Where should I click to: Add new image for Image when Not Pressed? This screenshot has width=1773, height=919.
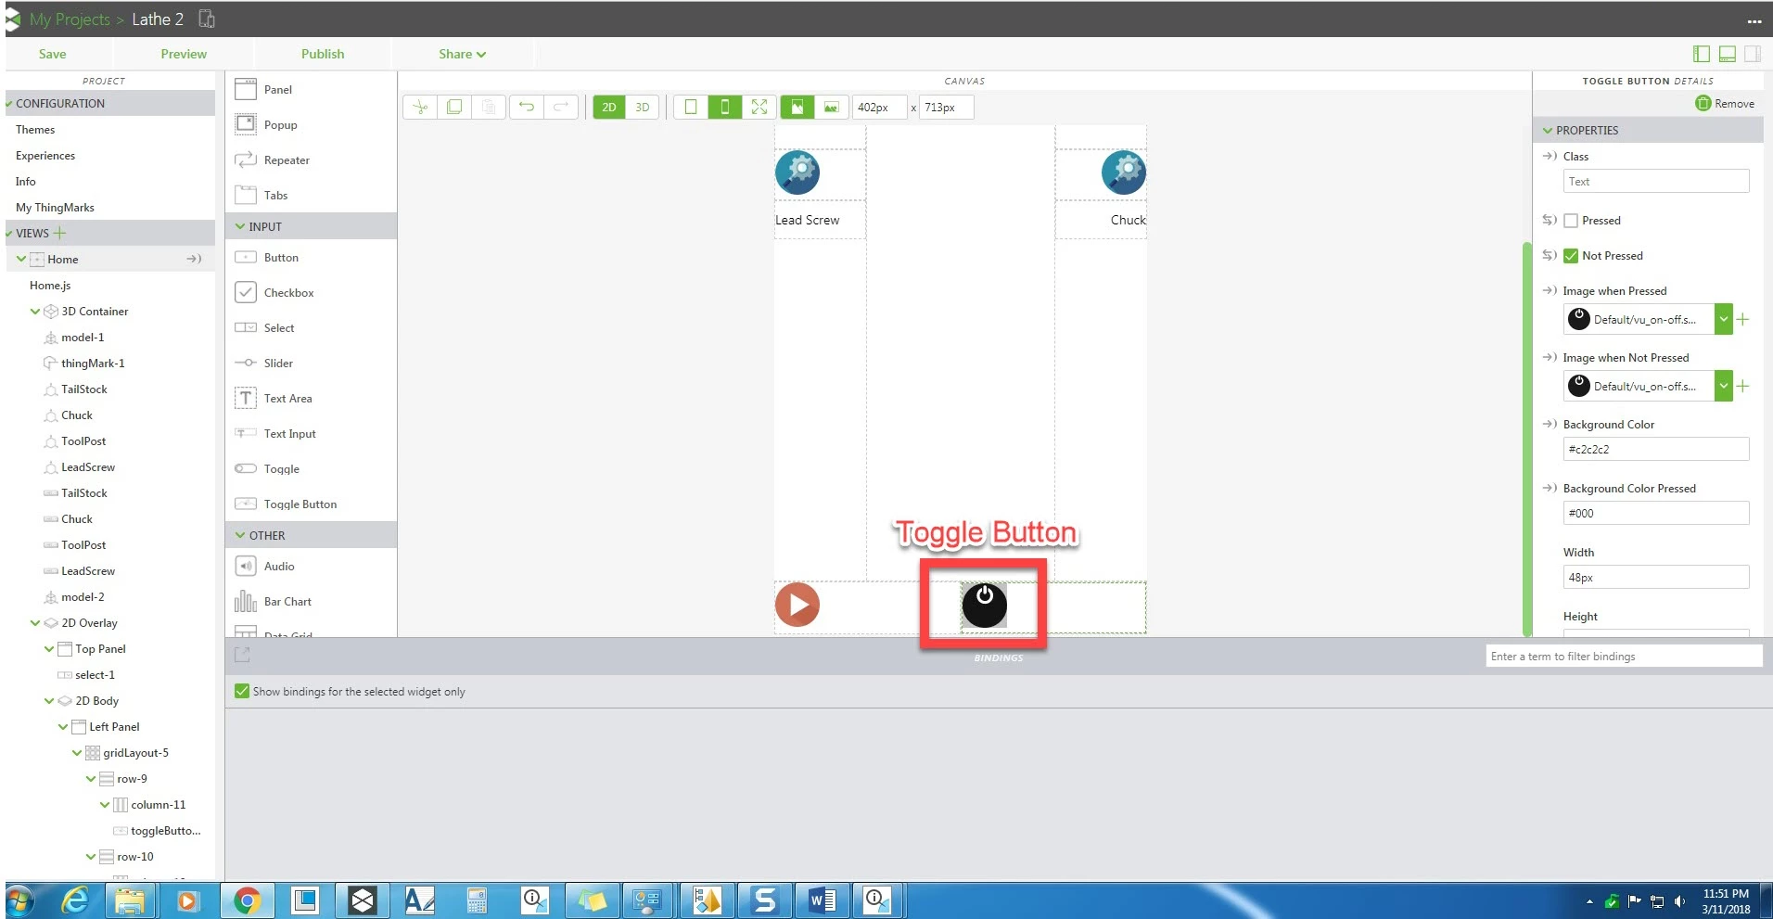1743,387
